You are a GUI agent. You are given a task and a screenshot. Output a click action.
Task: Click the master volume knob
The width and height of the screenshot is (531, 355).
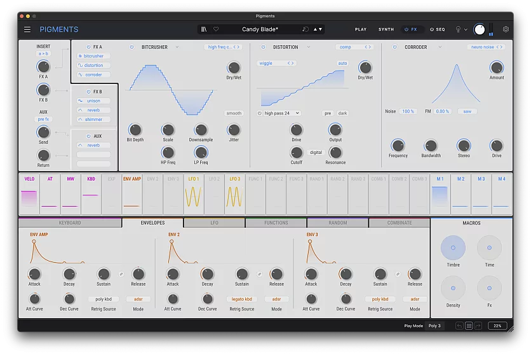(x=479, y=29)
